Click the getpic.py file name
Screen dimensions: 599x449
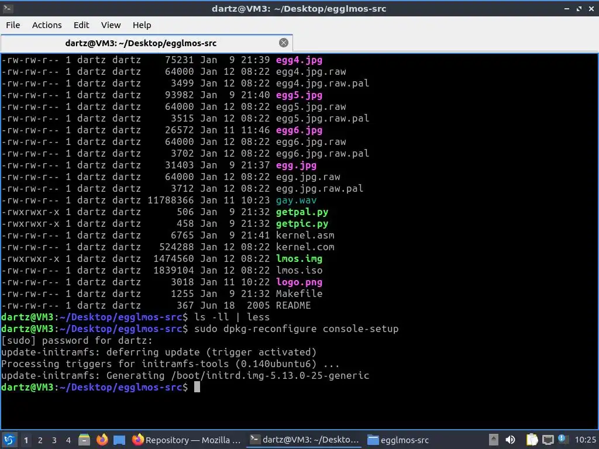(x=302, y=224)
